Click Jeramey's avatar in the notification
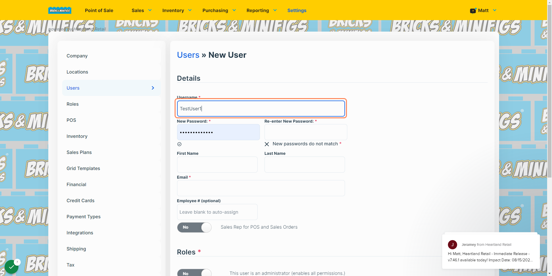This screenshot has height=276, width=552. 453,245
